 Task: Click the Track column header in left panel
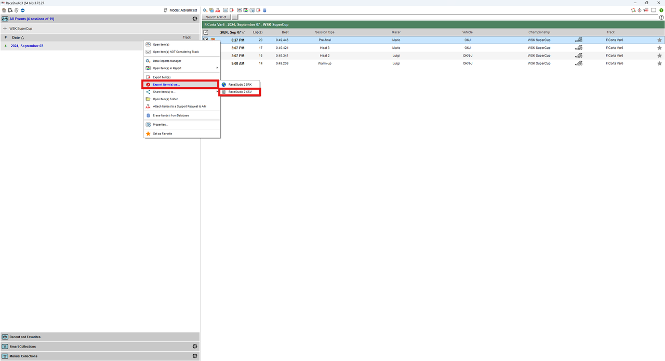(187, 37)
